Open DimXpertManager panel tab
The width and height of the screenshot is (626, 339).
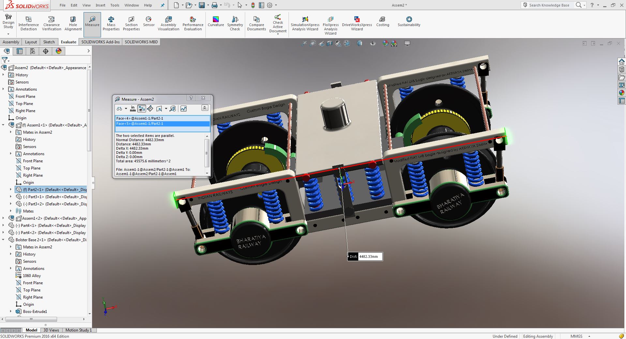click(46, 51)
